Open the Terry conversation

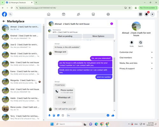[x=21, y=117]
